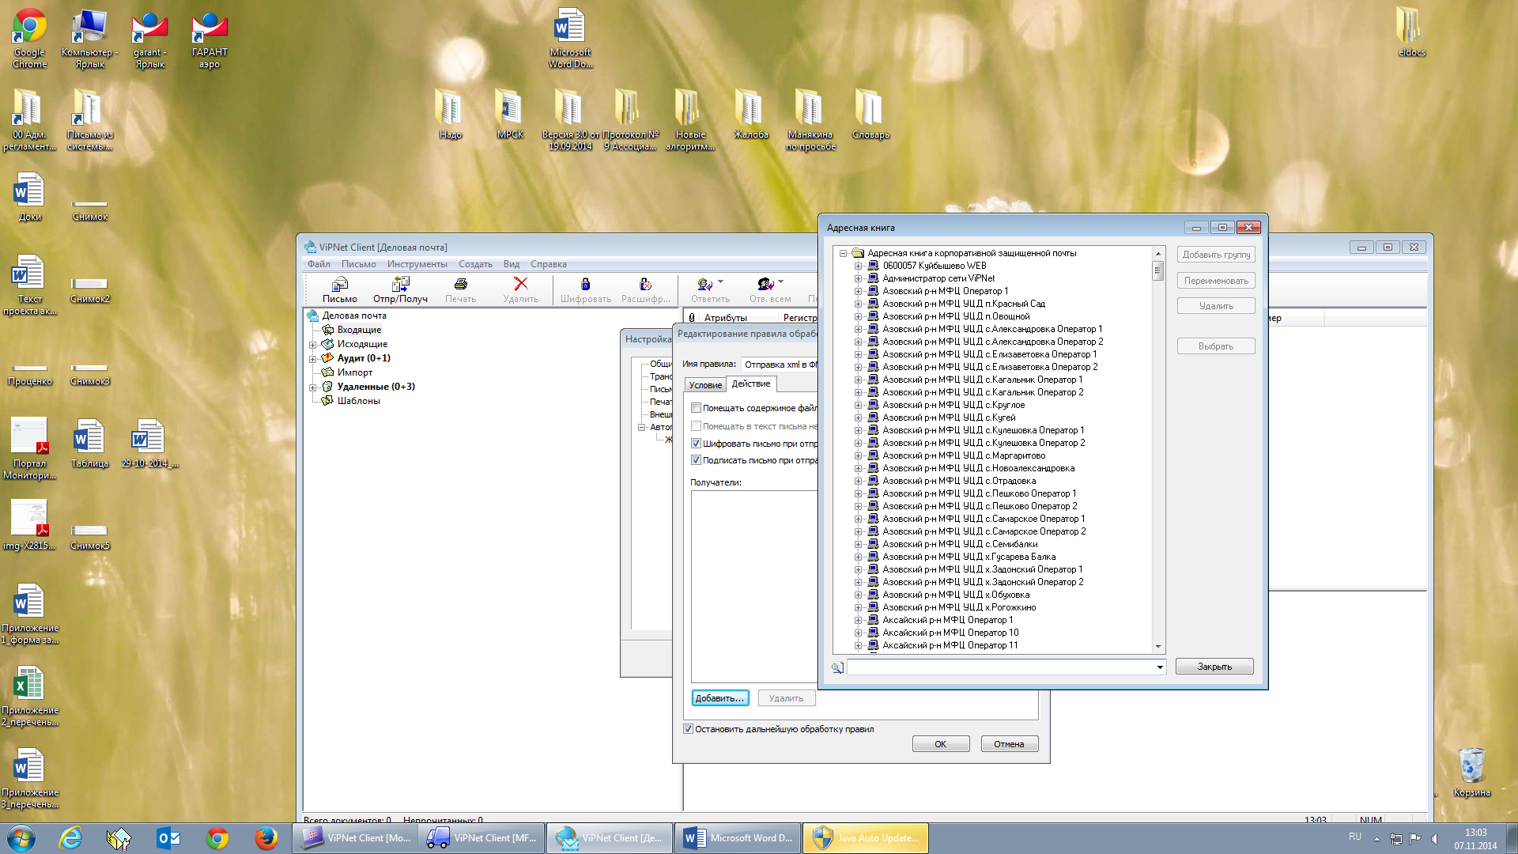Click the address book list scrollbar thumb

pos(1157,270)
